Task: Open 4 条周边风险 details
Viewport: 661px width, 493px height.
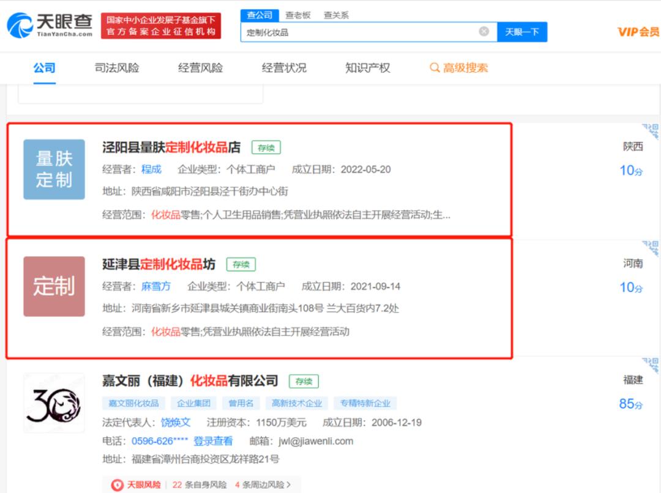Action: 260,485
